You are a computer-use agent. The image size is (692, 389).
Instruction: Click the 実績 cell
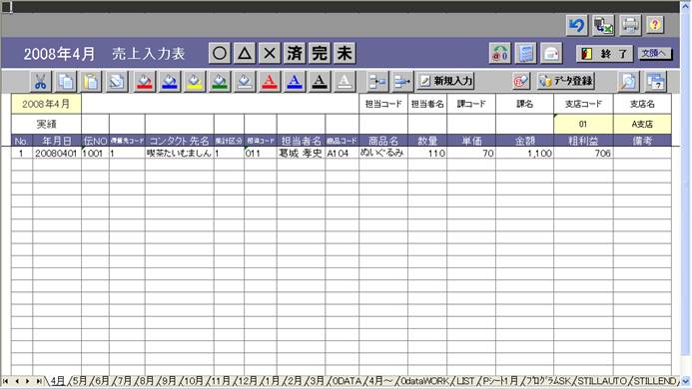click(46, 124)
